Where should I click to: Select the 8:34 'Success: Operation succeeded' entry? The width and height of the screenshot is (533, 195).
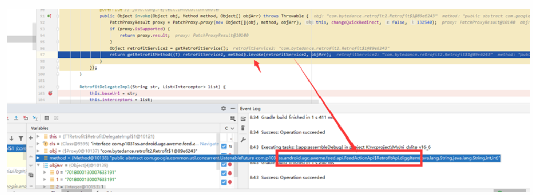click(287, 132)
